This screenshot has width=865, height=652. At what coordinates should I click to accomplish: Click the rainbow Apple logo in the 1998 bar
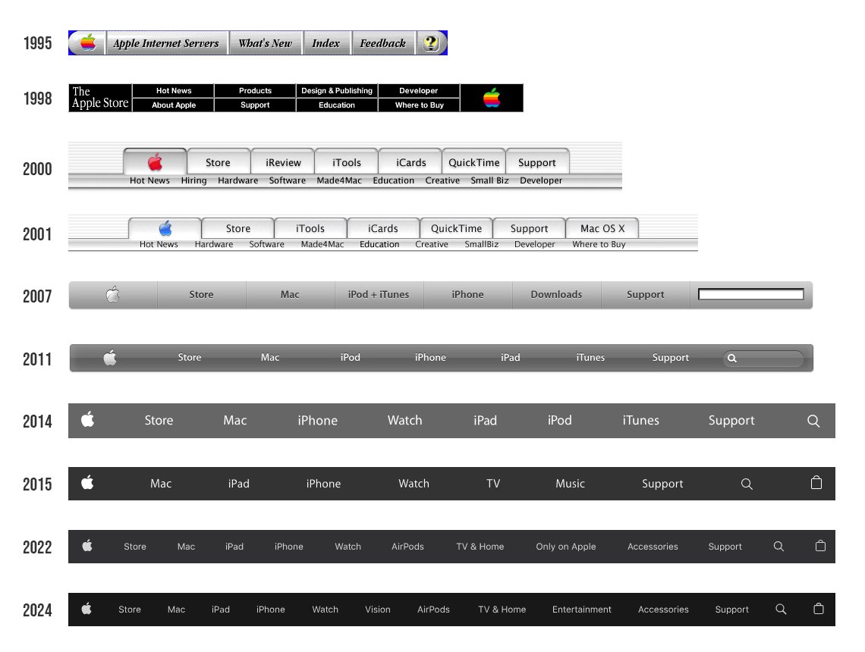492,98
